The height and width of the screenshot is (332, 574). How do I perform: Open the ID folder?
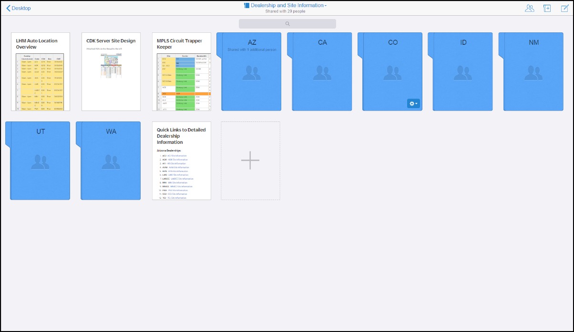point(463,71)
